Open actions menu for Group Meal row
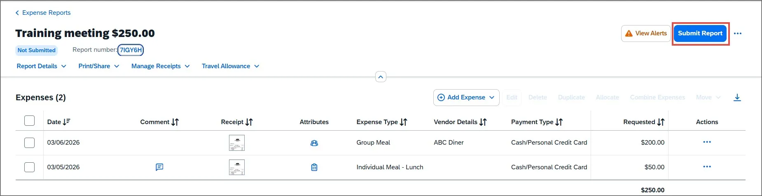Image resolution: width=762 pixels, height=196 pixels. (x=707, y=142)
